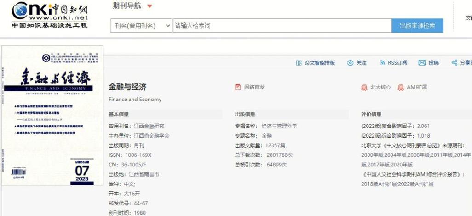Click the 期刊导航 heading

pos(127,6)
